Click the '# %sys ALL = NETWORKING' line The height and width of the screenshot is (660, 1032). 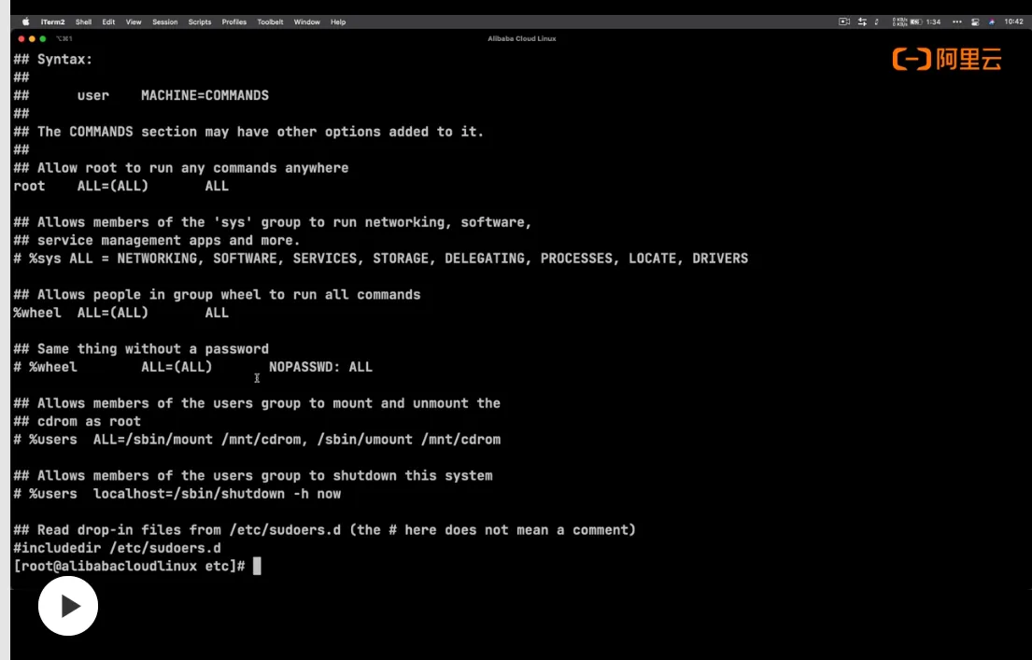380,259
